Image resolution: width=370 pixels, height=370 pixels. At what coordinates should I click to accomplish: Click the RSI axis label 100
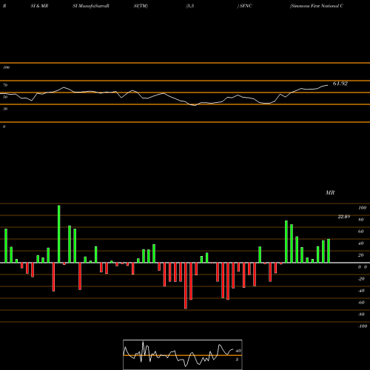pos(6,67)
